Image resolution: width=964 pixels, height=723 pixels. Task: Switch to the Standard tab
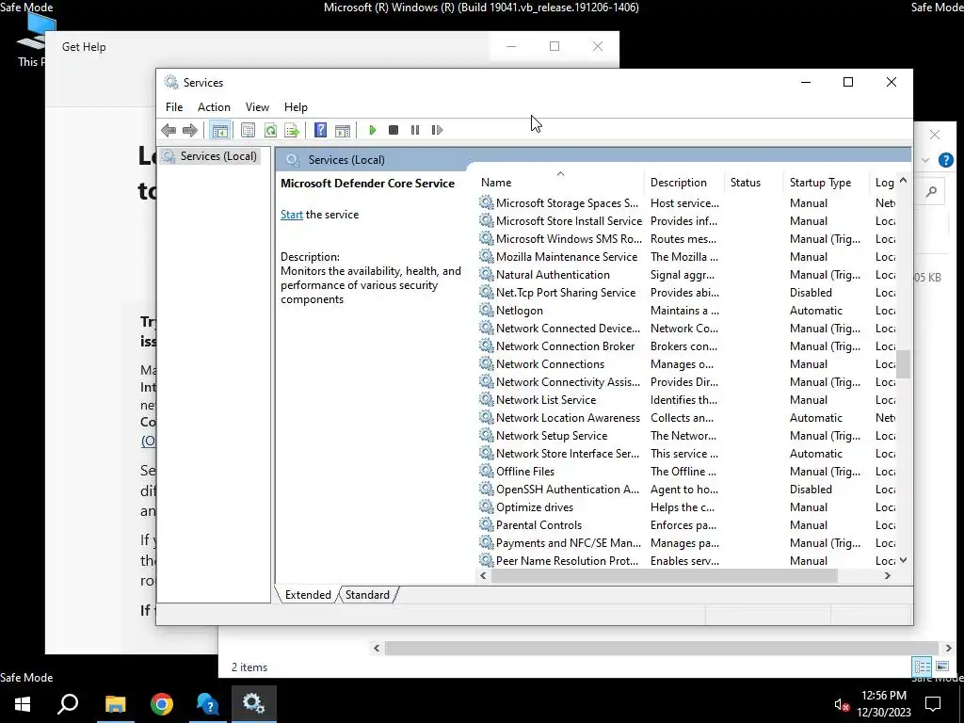pyautogui.click(x=367, y=595)
